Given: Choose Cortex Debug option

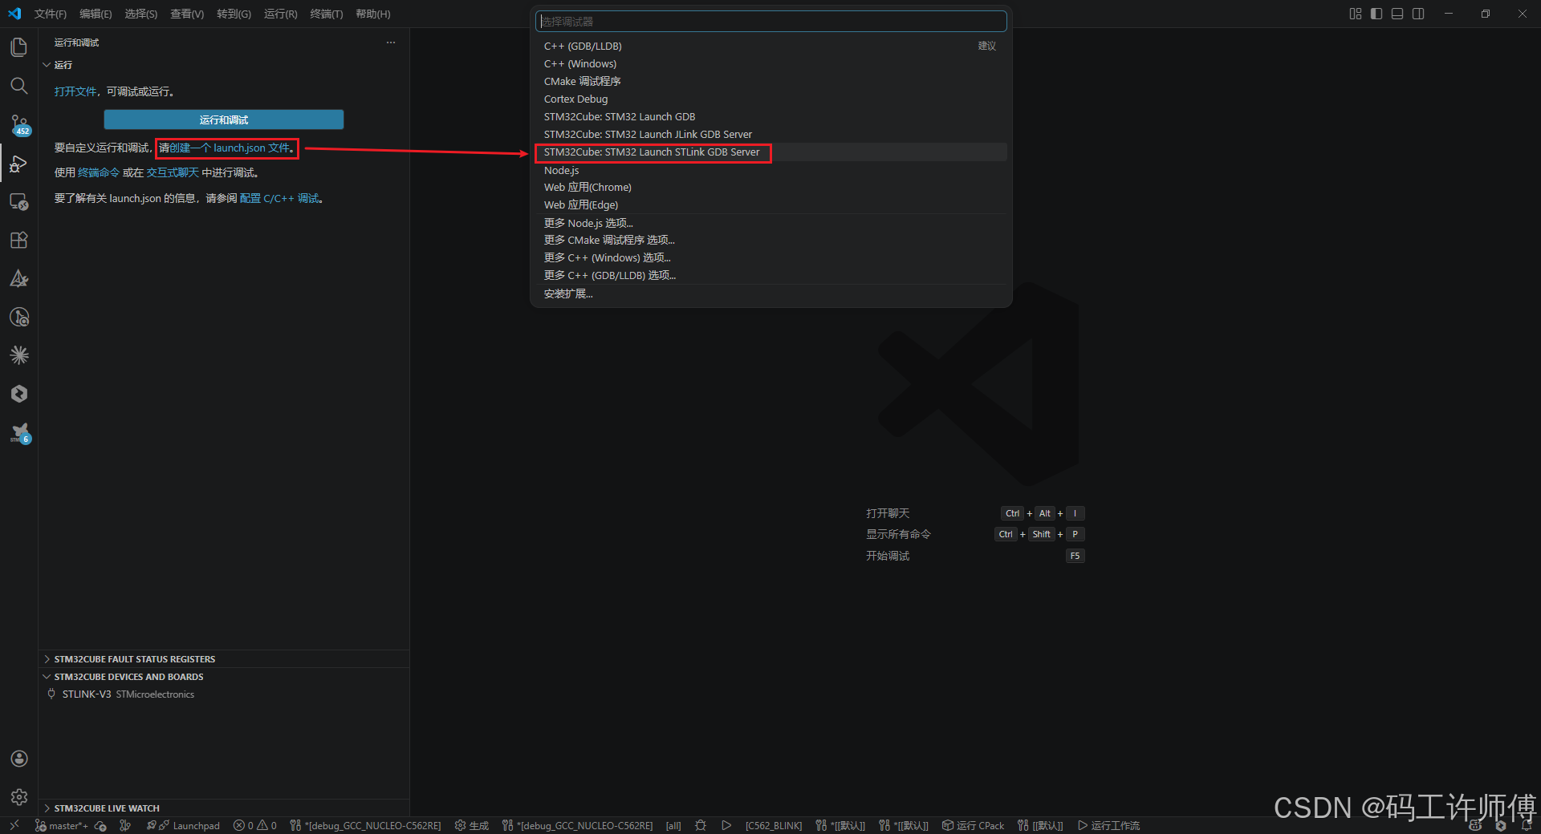Looking at the screenshot, I should pyautogui.click(x=771, y=99).
